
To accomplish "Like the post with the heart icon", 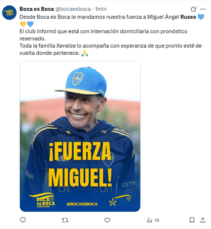I will (x=107, y=220).
